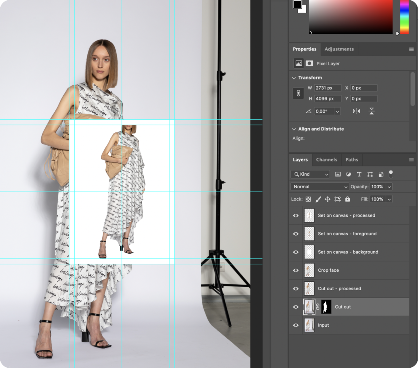Screen dimensions: 418x368
Task: Hide the Input layer
Action: click(x=296, y=325)
